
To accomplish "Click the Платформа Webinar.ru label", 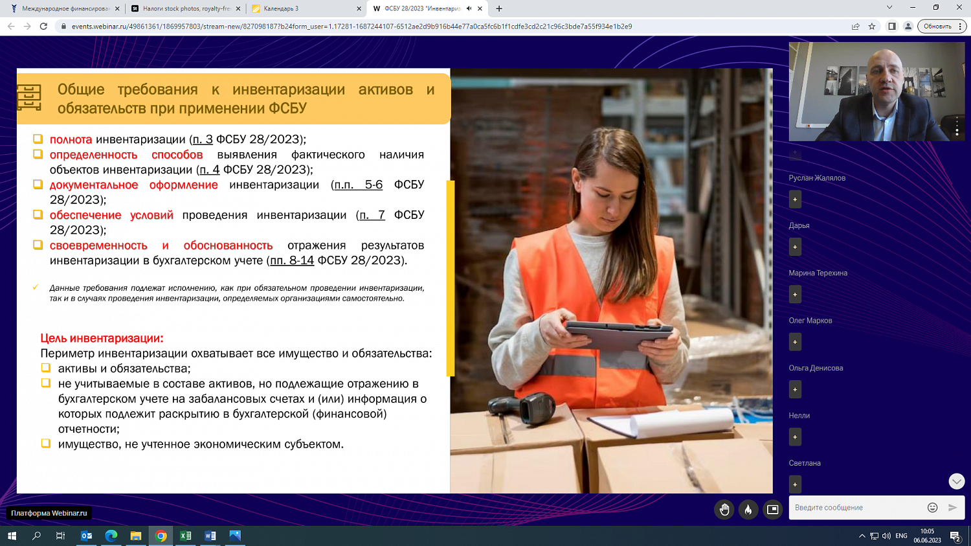I will (49, 513).
